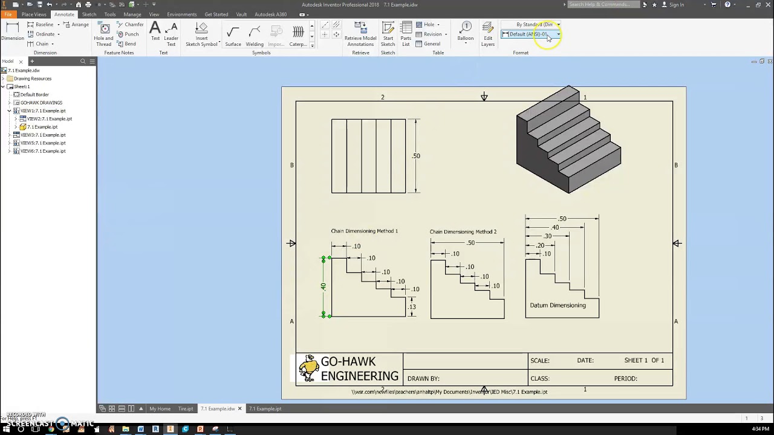The image size is (774, 435).
Task: Choose Baseline dimension tool
Action: pos(40,25)
